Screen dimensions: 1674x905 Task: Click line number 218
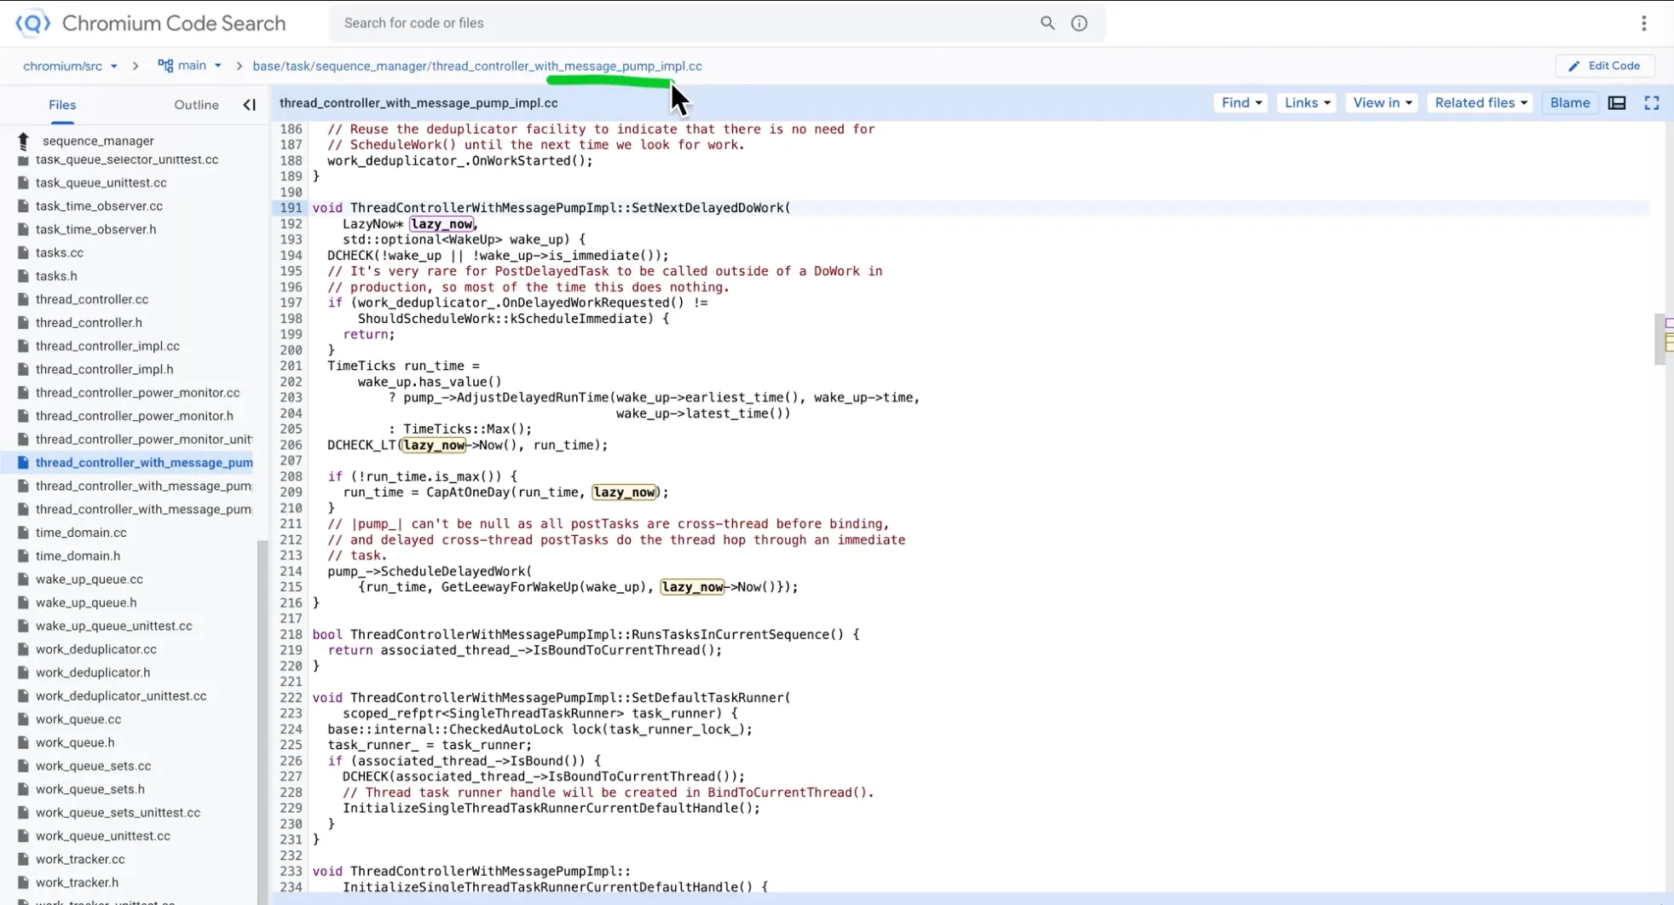click(291, 635)
